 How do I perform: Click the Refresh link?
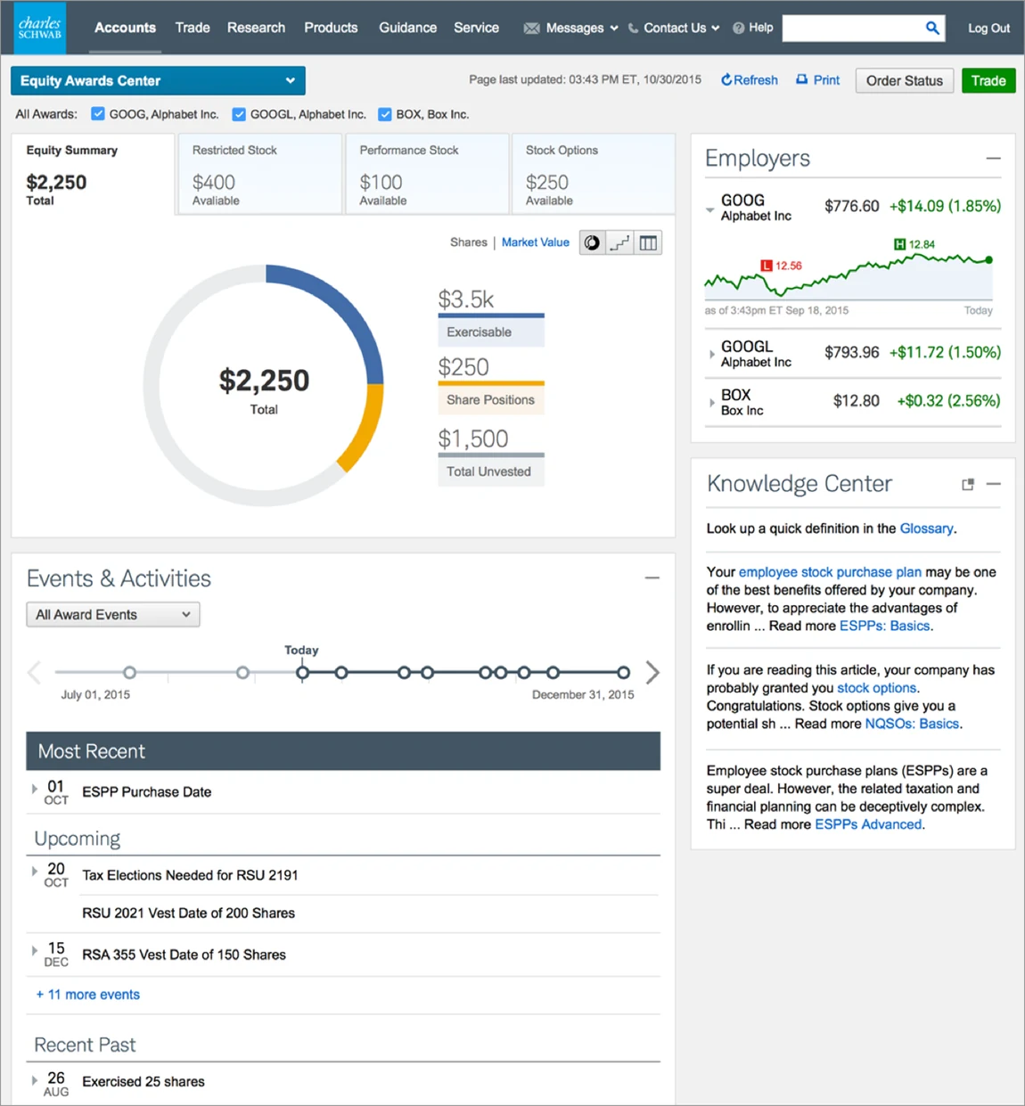[749, 80]
